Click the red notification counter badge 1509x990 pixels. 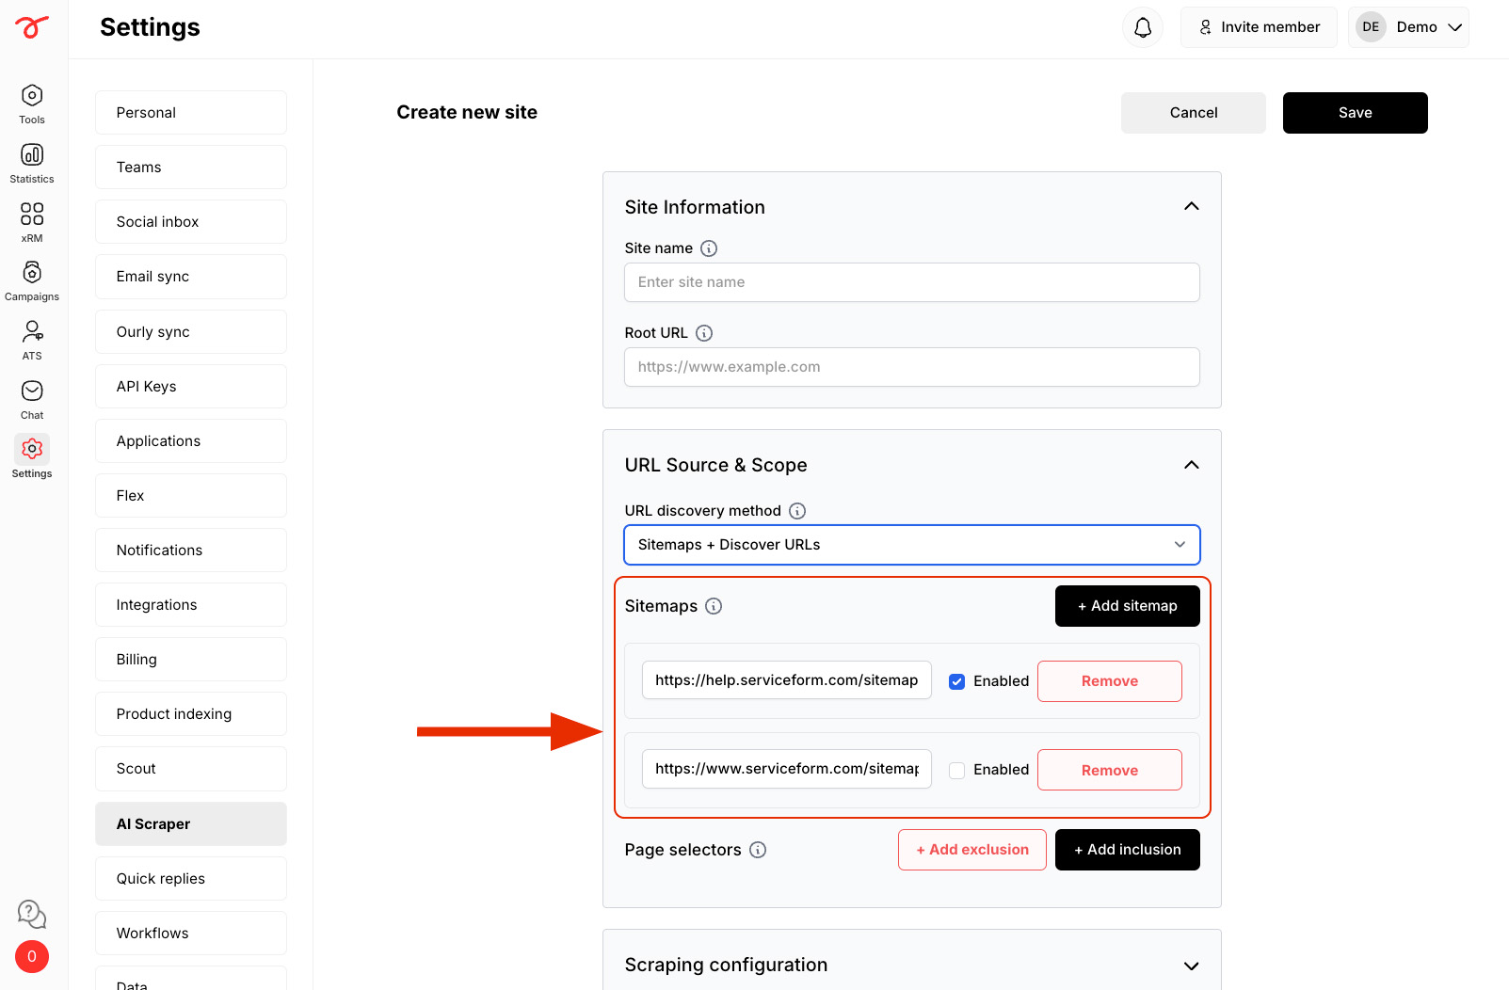point(32,957)
